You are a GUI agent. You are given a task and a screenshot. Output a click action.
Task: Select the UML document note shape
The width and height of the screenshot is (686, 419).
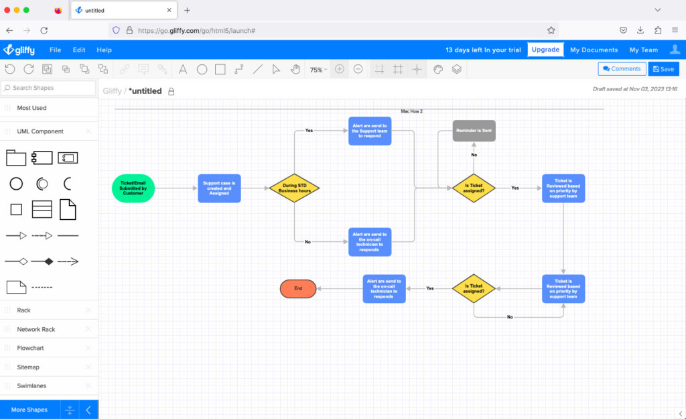coord(68,210)
